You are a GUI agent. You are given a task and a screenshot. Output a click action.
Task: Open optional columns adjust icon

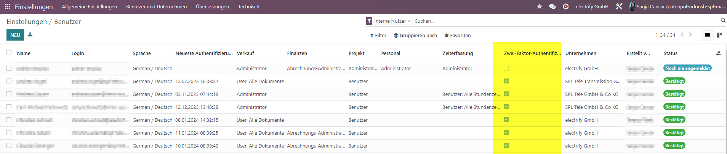click(718, 53)
